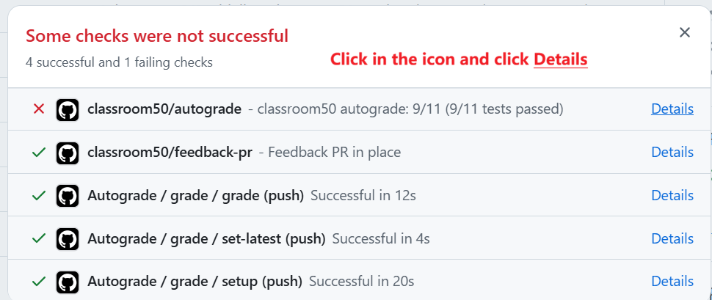Click GitHub avatar beside classroom50/autograde

pyautogui.click(x=68, y=109)
